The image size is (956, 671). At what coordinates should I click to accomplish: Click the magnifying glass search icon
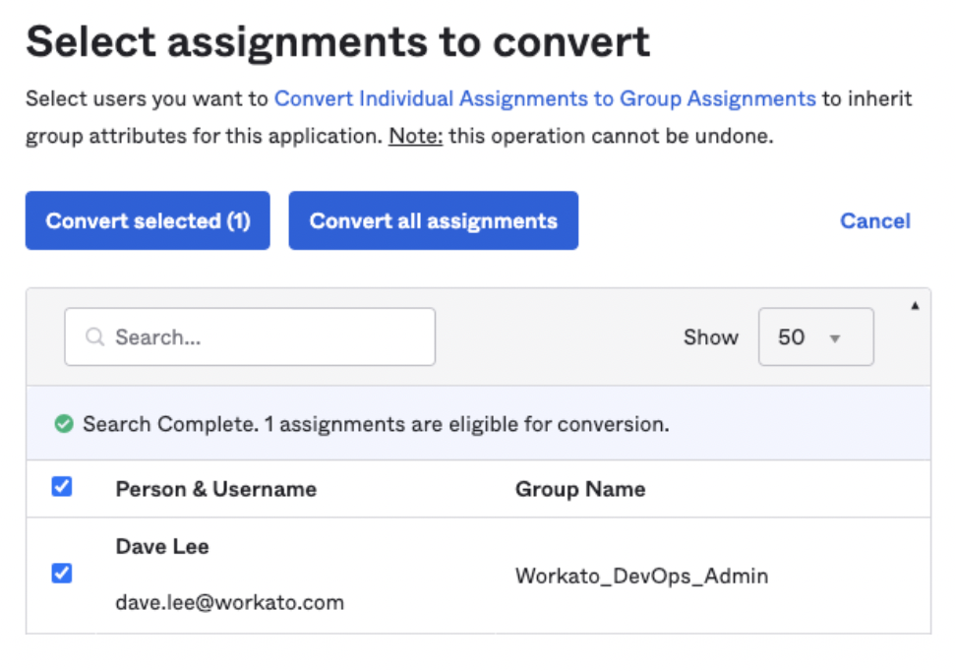[95, 337]
